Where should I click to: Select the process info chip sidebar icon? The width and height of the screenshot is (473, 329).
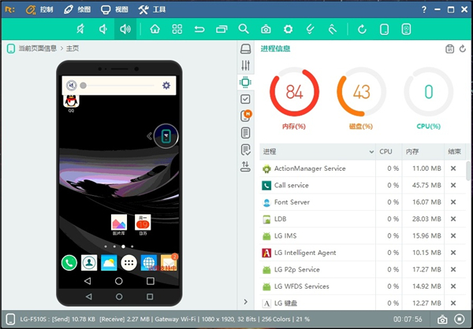[x=245, y=82]
